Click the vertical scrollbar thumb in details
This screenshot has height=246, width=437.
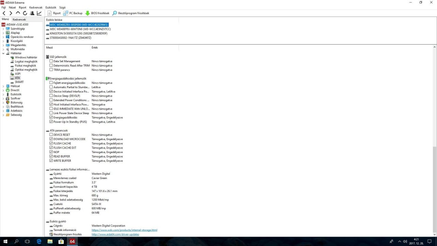pos(435,189)
